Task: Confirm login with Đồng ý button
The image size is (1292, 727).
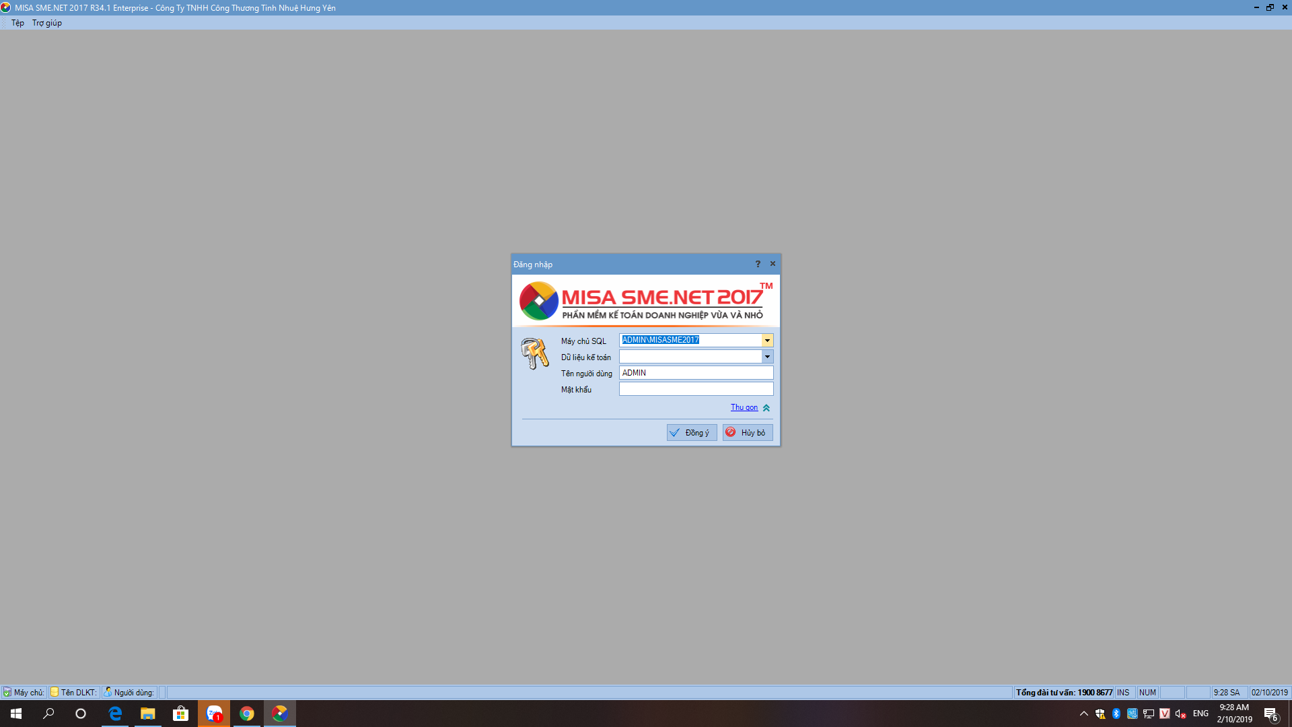Action: pyautogui.click(x=692, y=432)
